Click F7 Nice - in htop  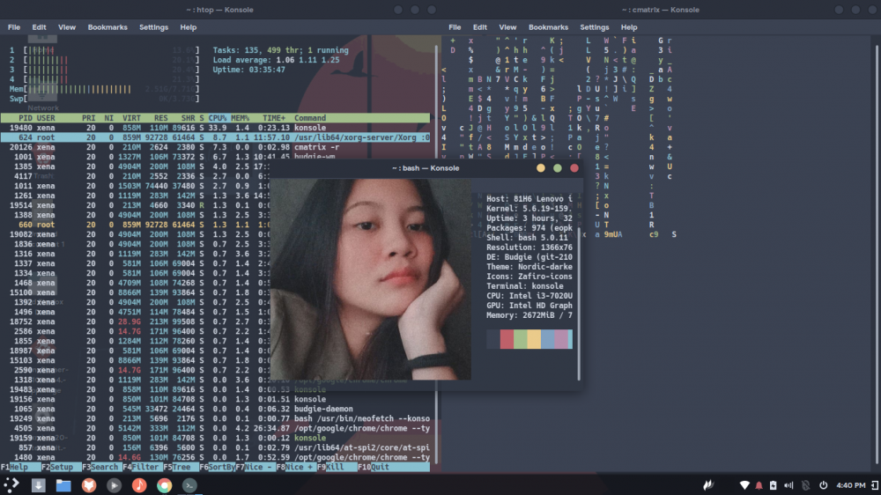coord(255,467)
